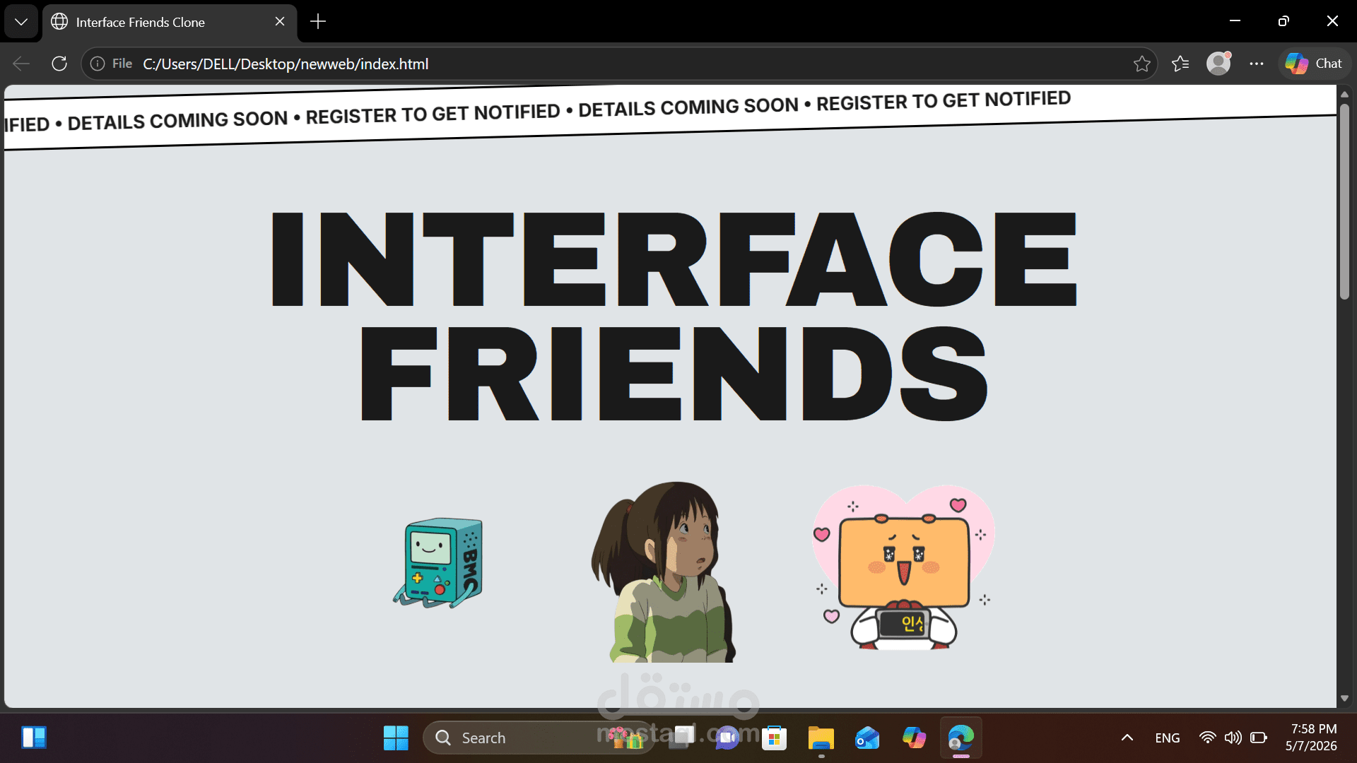
Task: Switch the ENG input language
Action: pos(1167,738)
